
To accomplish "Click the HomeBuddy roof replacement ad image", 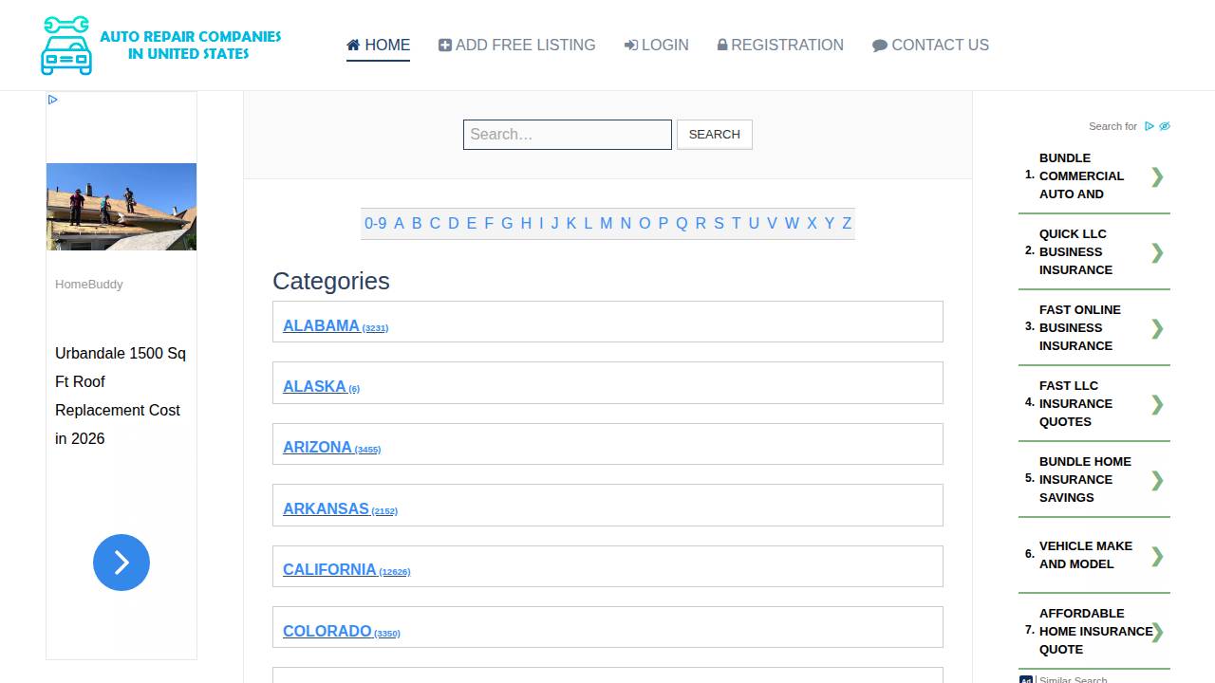I will tap(121, 207).
